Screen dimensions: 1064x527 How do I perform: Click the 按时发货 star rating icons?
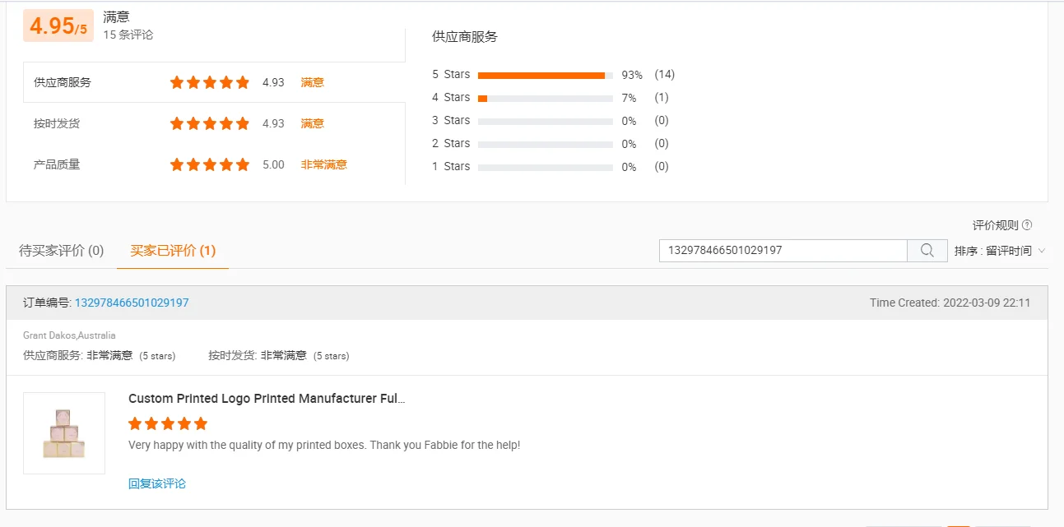(x=210, y=123)
